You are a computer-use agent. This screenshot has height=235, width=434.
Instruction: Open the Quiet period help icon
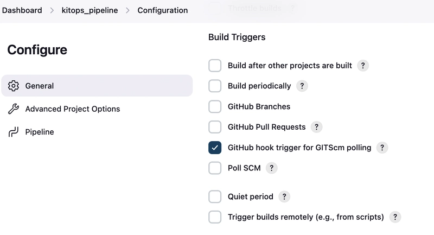tap(284, 196)
